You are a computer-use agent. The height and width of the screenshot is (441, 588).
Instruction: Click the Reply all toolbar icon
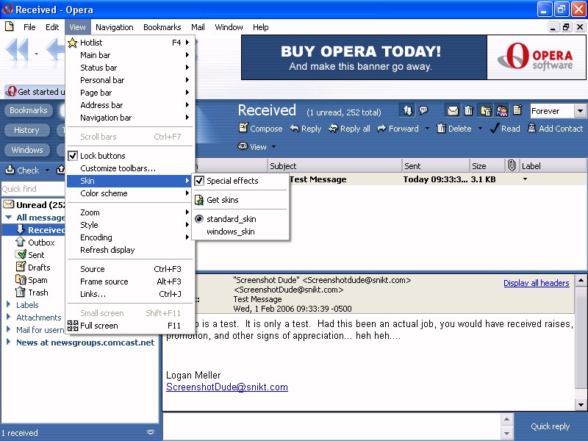click(333, 129)
